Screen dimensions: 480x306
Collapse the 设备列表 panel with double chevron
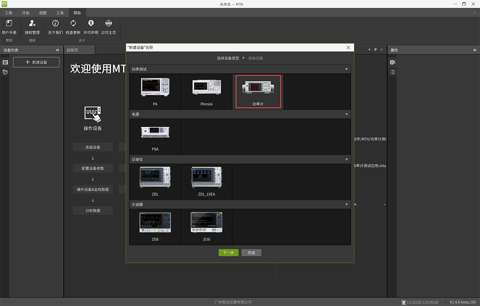pyautogui.click(x=58, y=50)
